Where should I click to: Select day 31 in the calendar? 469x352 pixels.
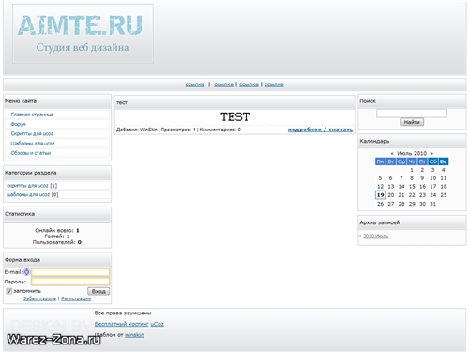coord(432,204)
